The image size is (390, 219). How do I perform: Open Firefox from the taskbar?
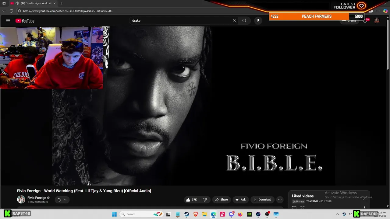click(x=240, y=214)
